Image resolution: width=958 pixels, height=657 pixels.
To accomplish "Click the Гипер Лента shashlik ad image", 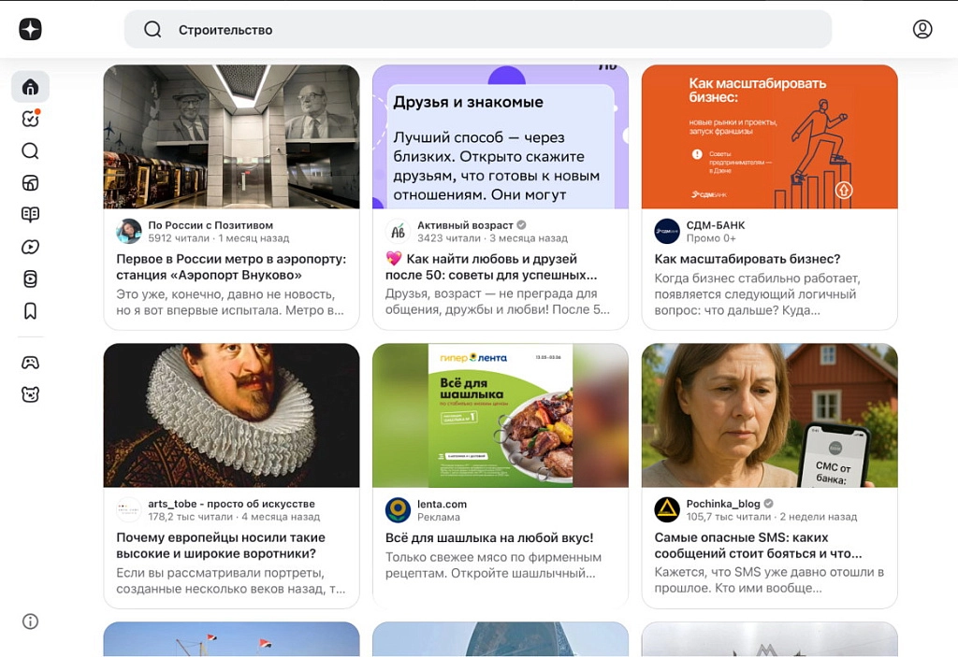I will tap(500, 415).
